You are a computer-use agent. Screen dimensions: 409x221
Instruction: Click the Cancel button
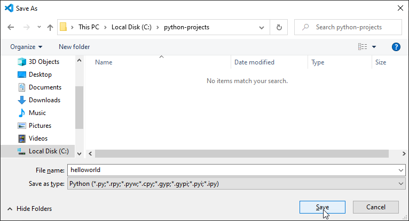pyautogui.click(x=375, y=207)
